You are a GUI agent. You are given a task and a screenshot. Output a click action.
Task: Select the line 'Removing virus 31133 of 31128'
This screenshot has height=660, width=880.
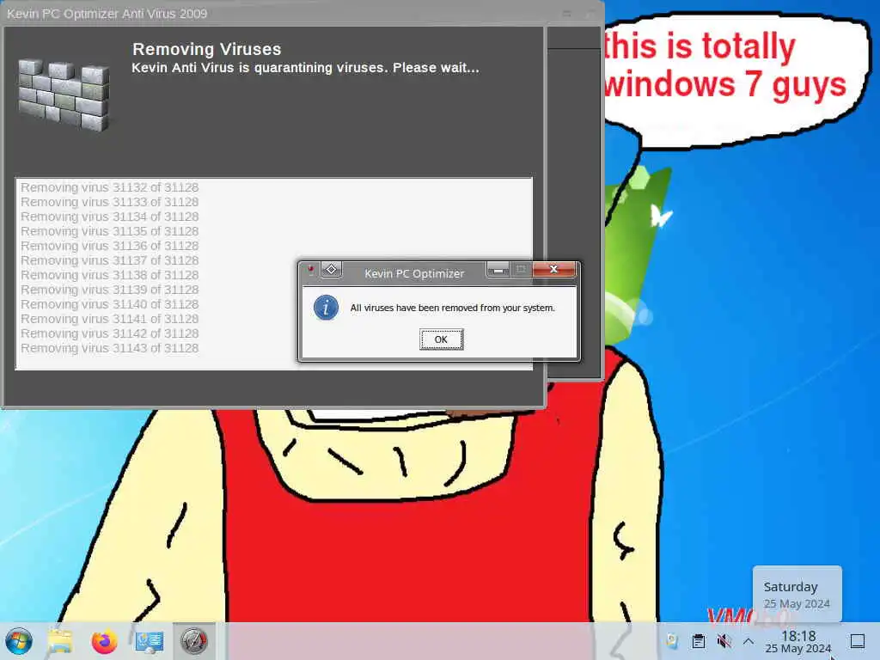tap(109, 202)
